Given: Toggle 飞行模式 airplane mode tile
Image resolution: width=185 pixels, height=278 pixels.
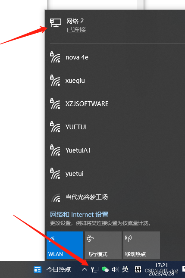Looking at the screenshot, I should click(x=103, y=245).
